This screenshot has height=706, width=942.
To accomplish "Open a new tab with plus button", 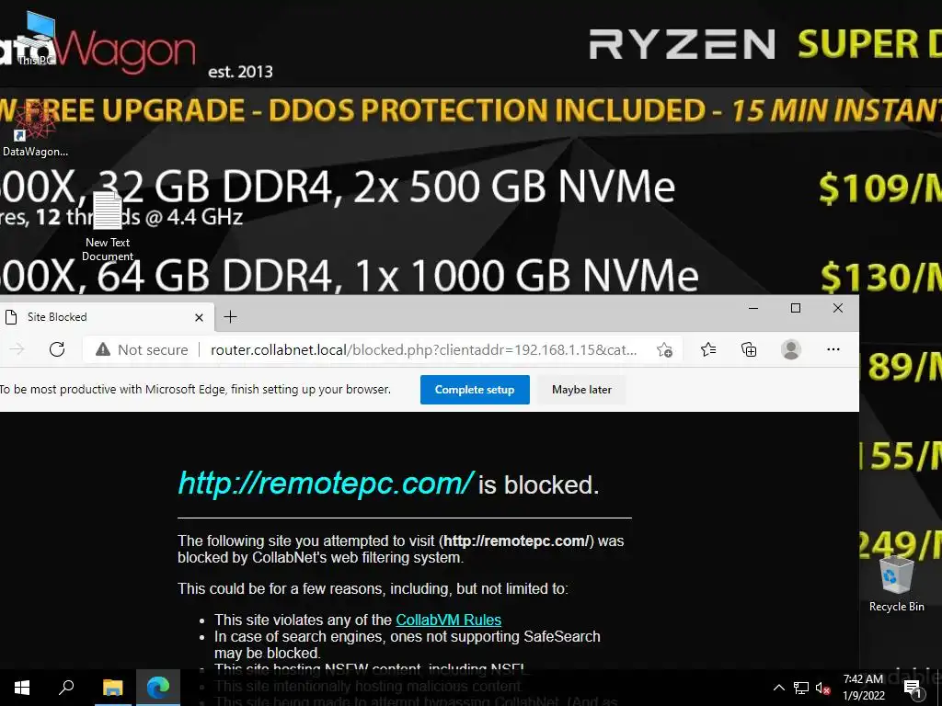I will pos(230,317).
